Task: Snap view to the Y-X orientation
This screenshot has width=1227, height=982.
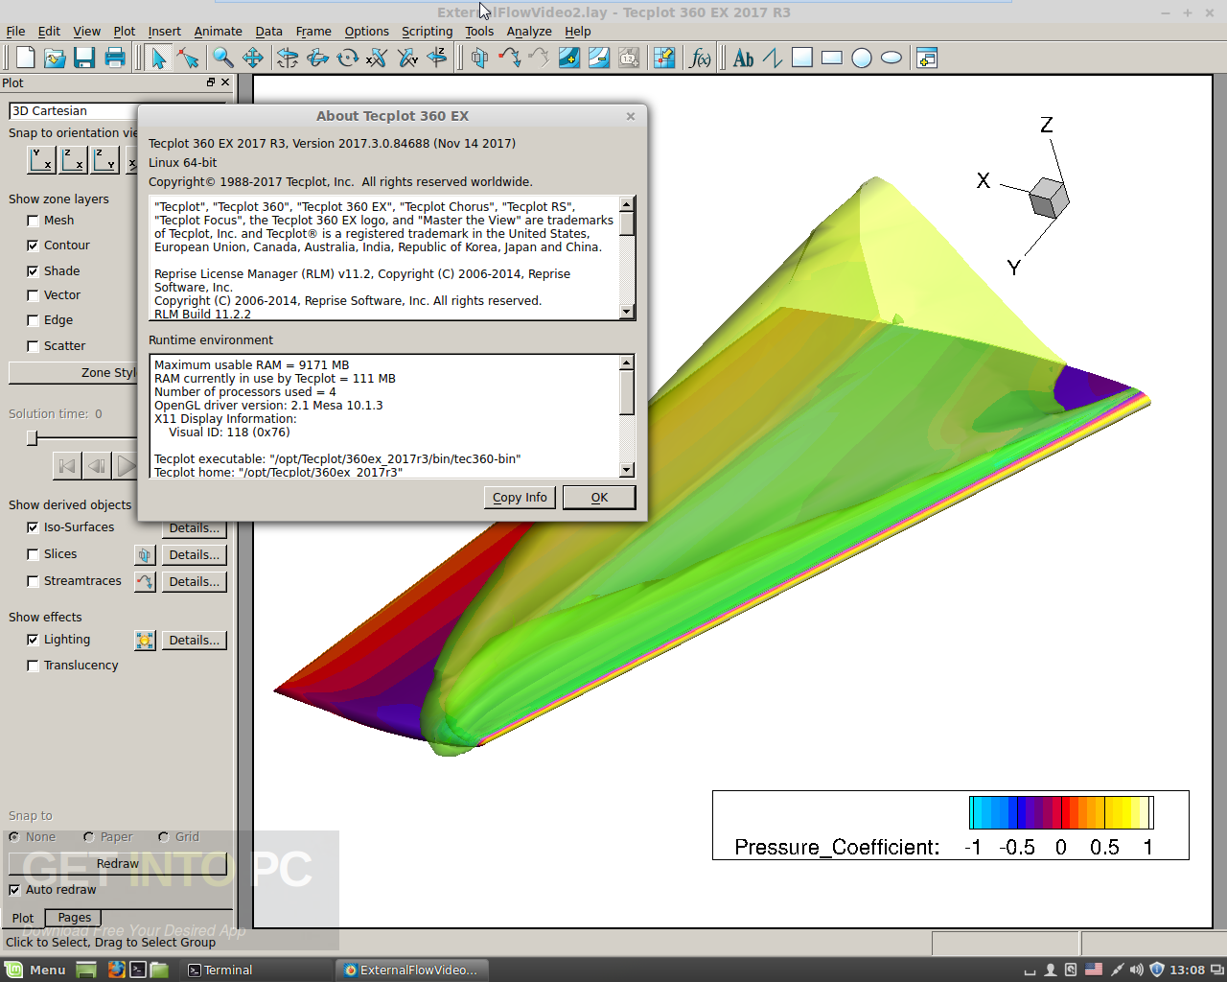Action: click(x=41, y=159)
